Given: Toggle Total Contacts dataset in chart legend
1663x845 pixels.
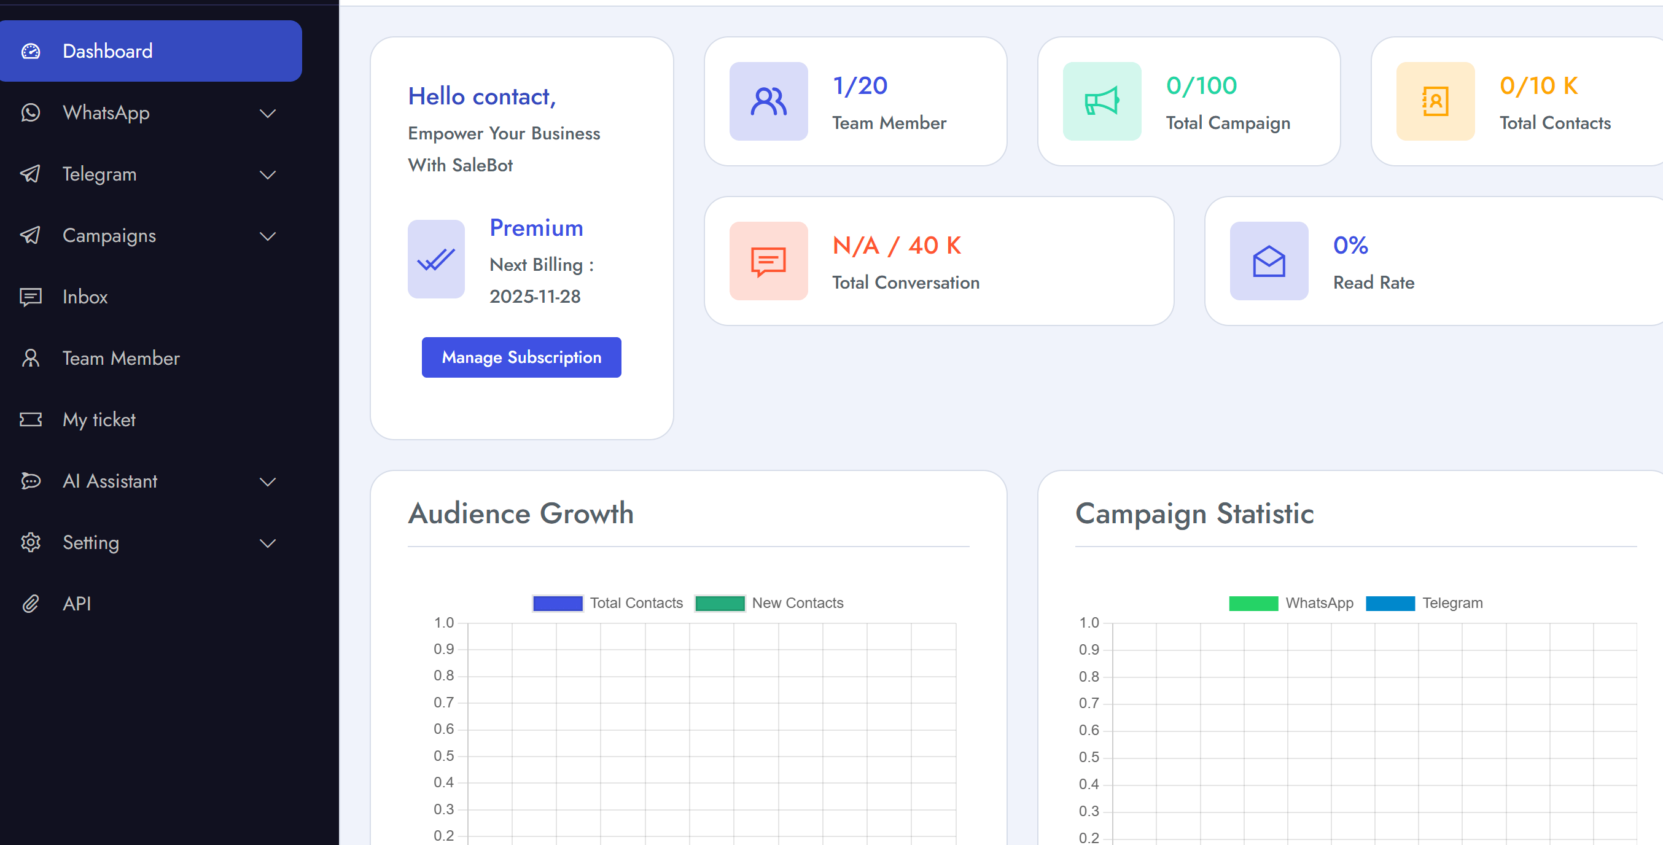Looking at the screenshot, I should pos(607,603).
